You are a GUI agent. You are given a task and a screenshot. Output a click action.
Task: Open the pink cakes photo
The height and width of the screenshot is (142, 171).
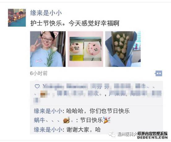[x=85, y=49]
